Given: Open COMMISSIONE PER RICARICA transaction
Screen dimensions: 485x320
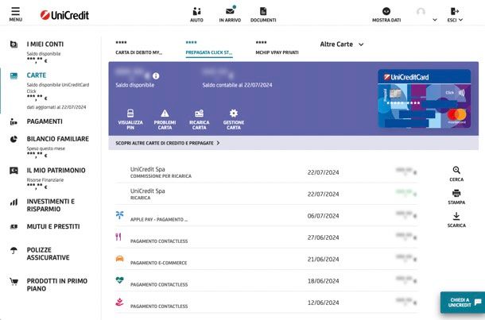Looking at the screenshot, I should pos(266,172).
